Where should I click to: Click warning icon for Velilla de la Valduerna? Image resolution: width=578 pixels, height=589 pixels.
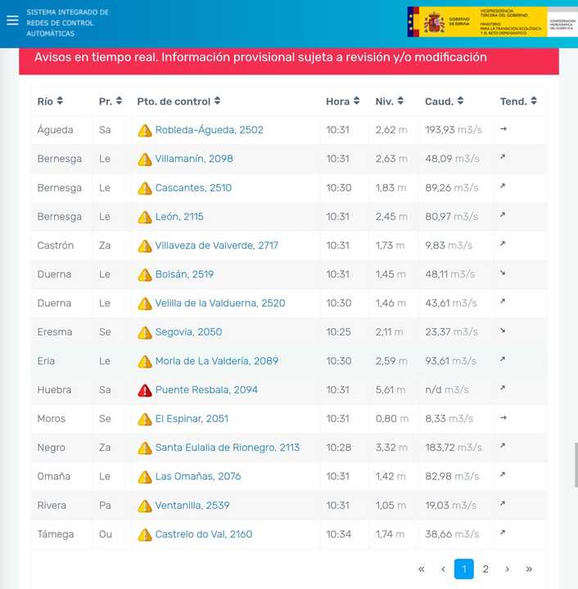(x=145, y=303)
